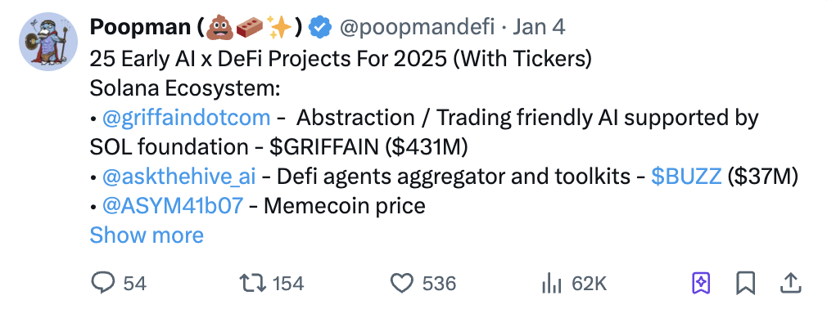Click the blue verified badge next to Poopman
This screenshot has height=309, width=827.
tap(319, 27)
